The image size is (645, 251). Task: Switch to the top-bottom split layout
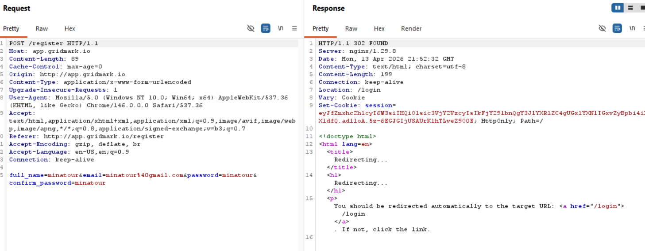[630, 8]
